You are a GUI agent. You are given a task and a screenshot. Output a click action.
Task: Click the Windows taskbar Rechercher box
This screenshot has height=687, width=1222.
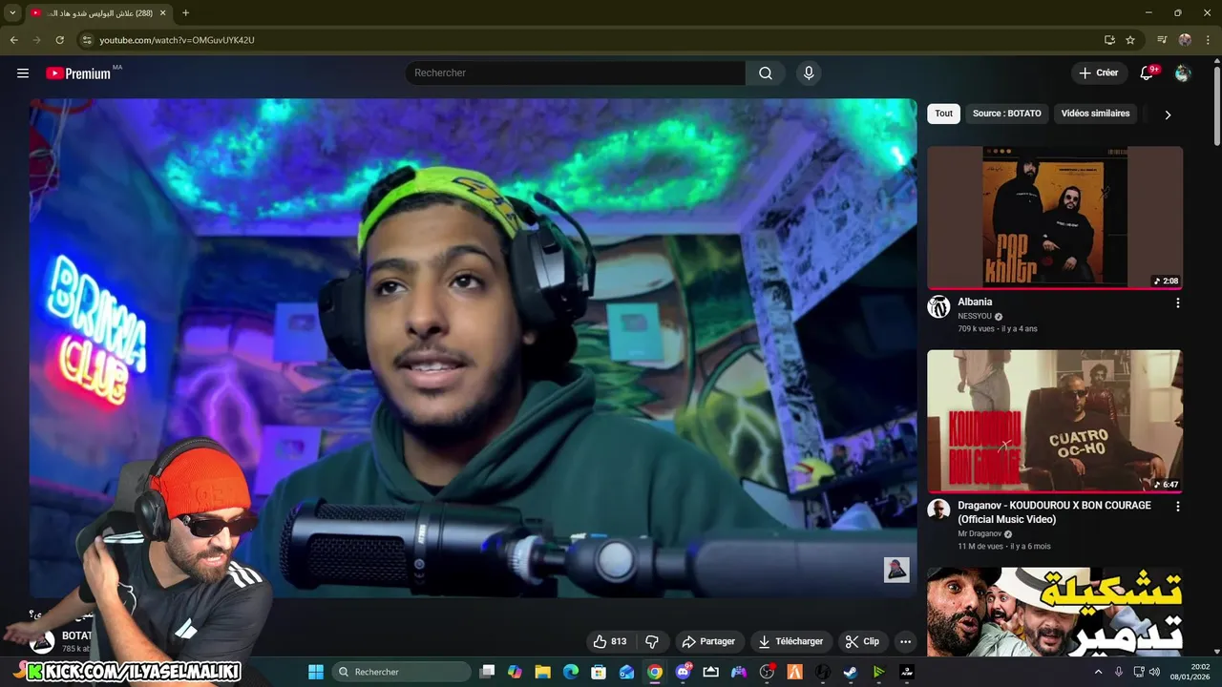[x=401, y=672]
